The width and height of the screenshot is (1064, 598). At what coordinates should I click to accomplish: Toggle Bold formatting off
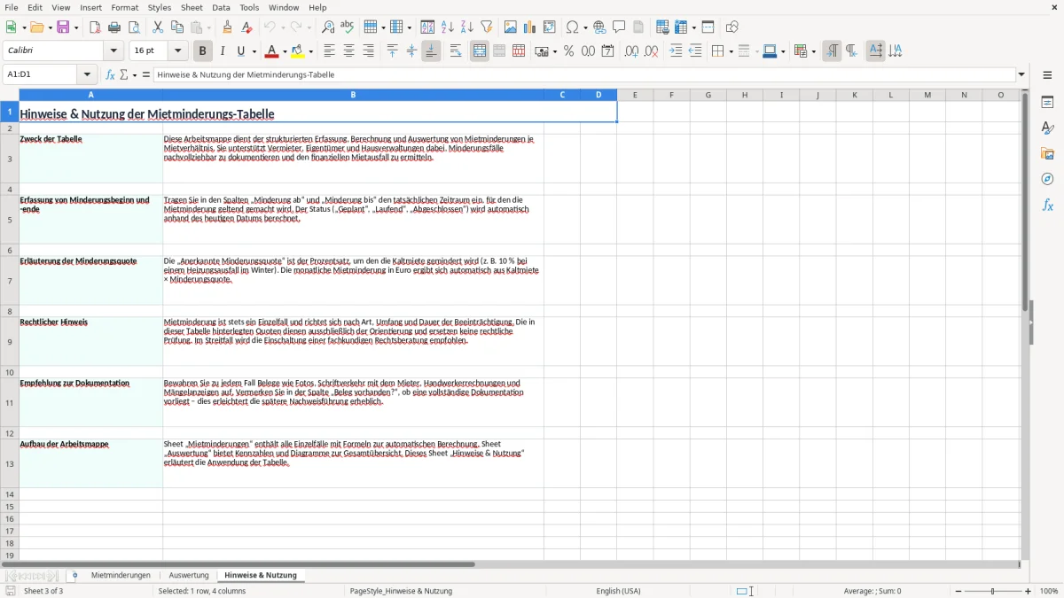(203, 51)
